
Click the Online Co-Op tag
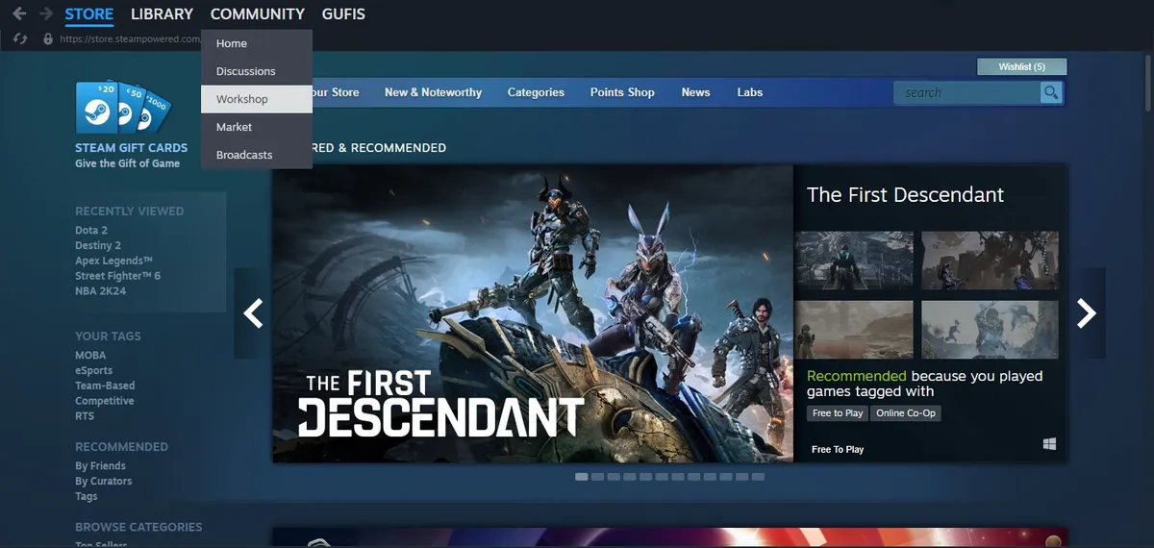tap(906, 413)
